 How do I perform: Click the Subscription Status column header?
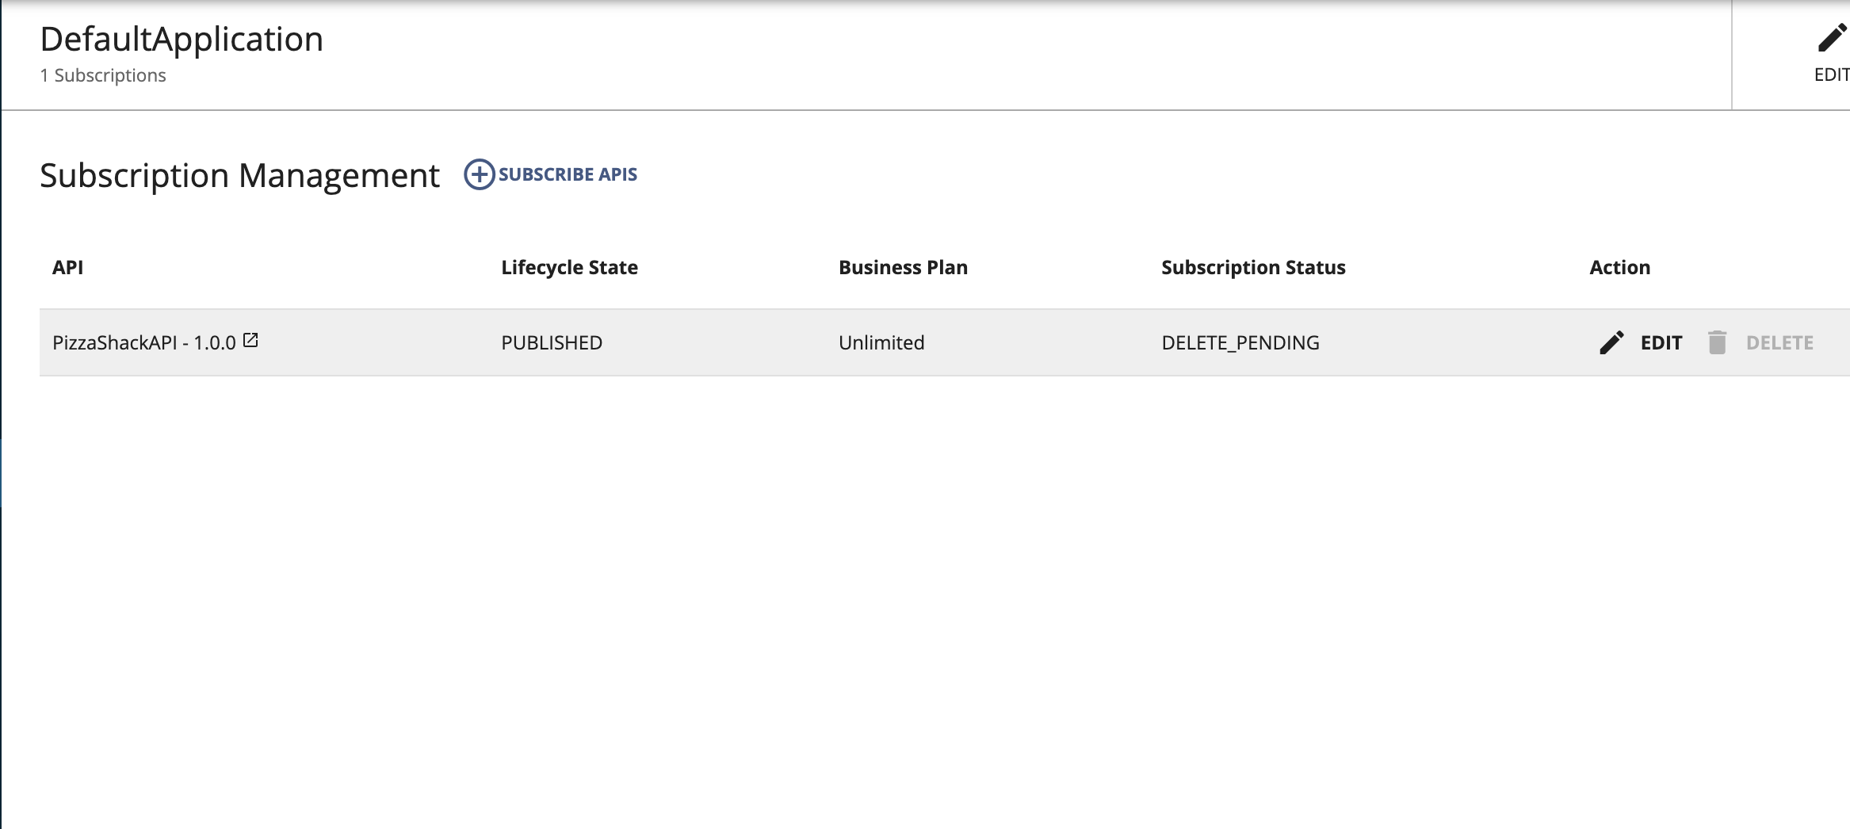pyautogui.click(x=1252, y=267)
